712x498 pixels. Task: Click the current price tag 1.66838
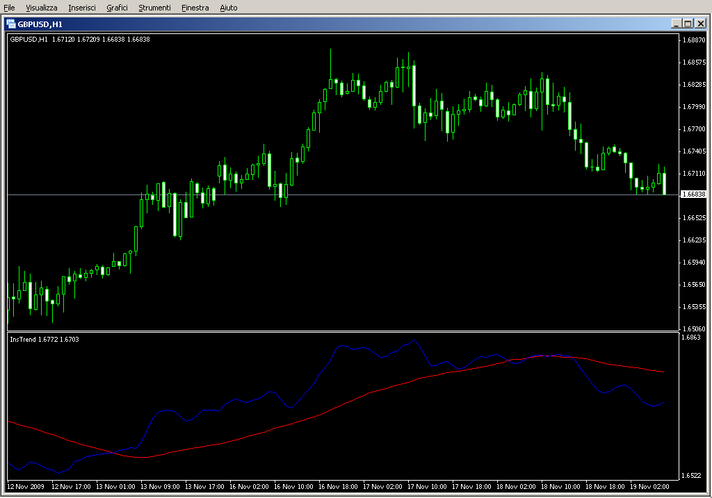point(693,194)
